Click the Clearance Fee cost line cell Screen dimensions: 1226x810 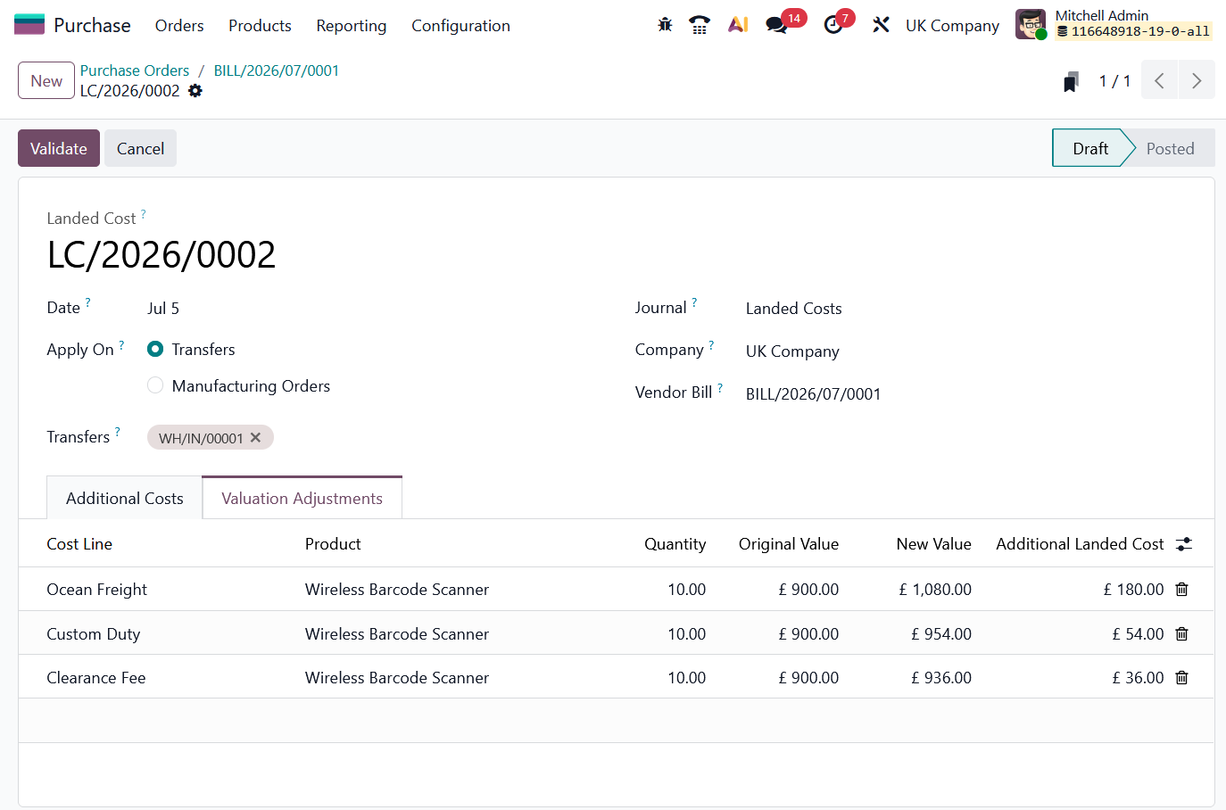point(95,678)
